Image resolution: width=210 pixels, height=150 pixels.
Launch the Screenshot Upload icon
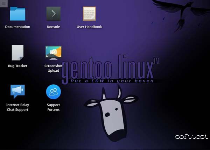click(54, 53)
